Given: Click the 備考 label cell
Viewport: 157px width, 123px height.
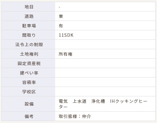Looking at the screenshot, I should pyautogui.click(x=28, y=116).
